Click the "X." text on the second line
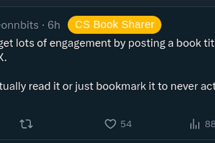The height and width of the screenshot is (143, 215). 3,58
